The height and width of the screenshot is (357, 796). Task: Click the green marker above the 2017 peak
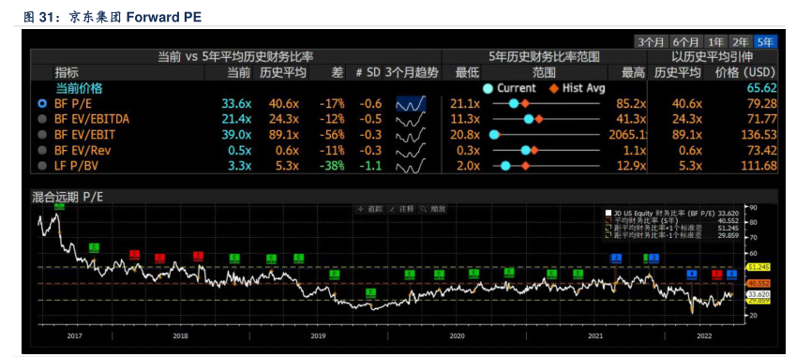tap(59, 206)
